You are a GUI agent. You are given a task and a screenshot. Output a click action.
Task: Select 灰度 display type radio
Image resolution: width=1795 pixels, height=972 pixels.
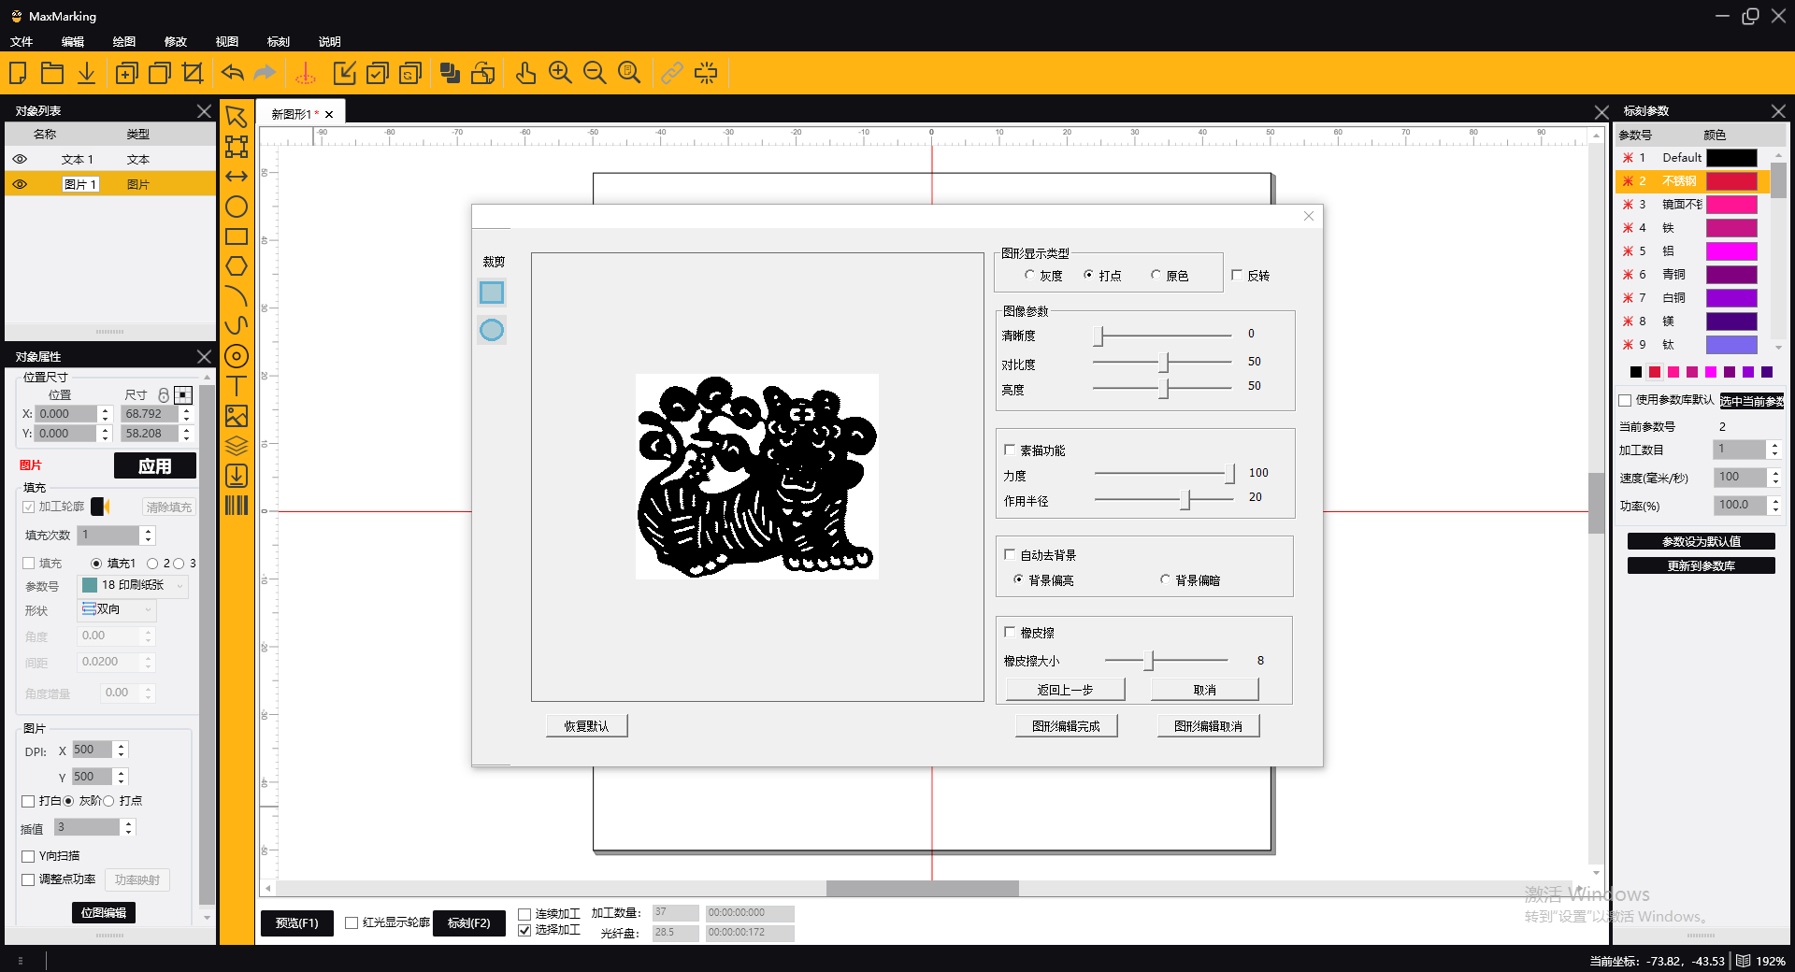[x=1029, y=276]
